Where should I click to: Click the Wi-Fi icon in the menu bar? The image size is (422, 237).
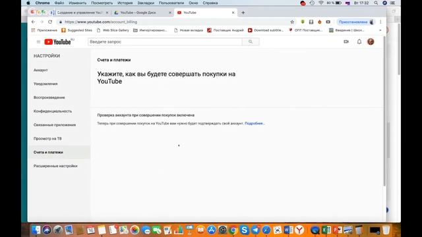pos(321,3)
